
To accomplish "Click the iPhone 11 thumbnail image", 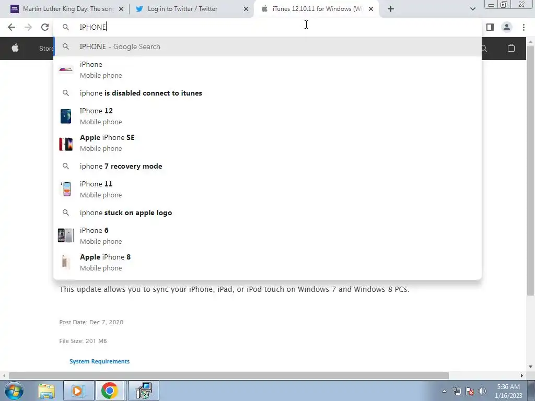I will pos(66,189).
